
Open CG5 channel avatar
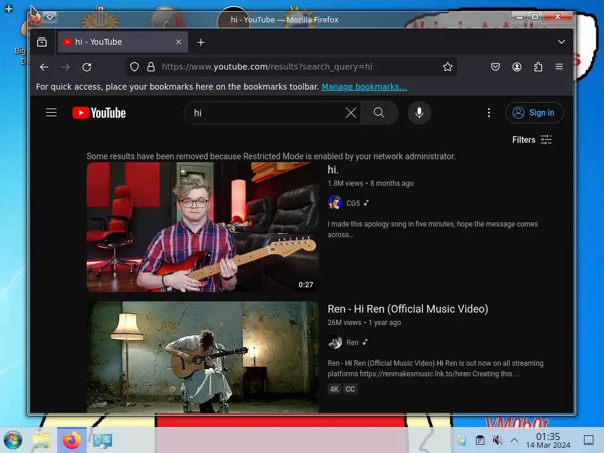tap(335, 202)
